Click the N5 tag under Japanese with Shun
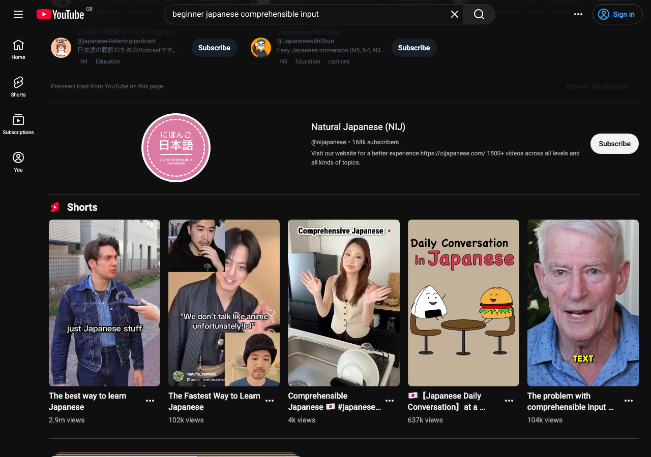 tap(284, 61)
